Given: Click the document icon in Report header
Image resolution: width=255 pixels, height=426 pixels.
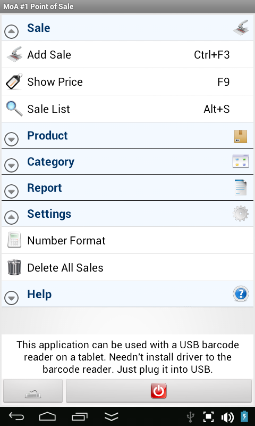Looking at the screenshot, I should (241, 187).
